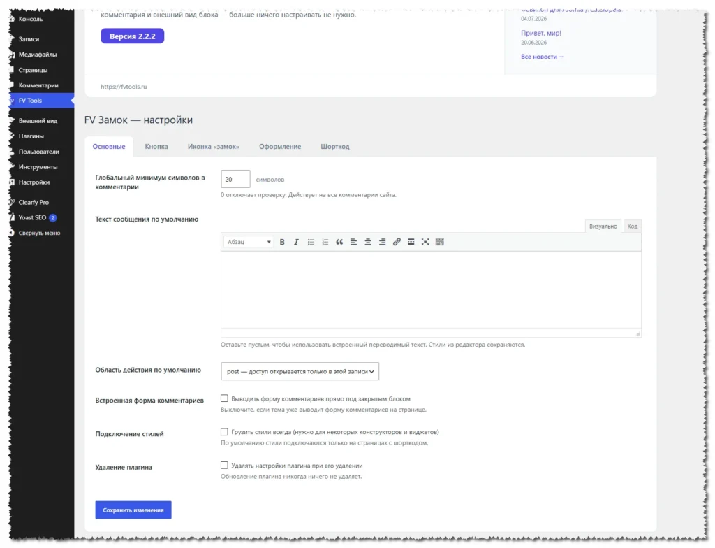Switch to the Кнопка tab
This screenshot has height=548, width=715.
click(156, 147)
